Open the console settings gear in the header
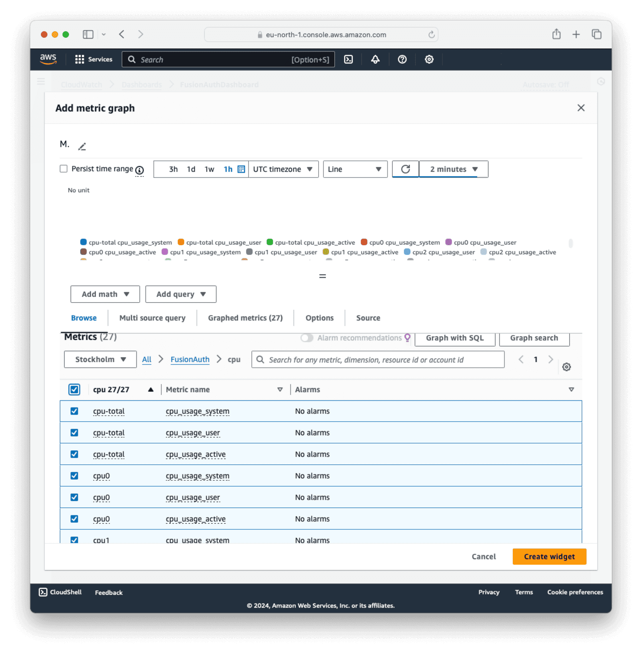The width and height of the screenshot is (642, 653). 429,59
